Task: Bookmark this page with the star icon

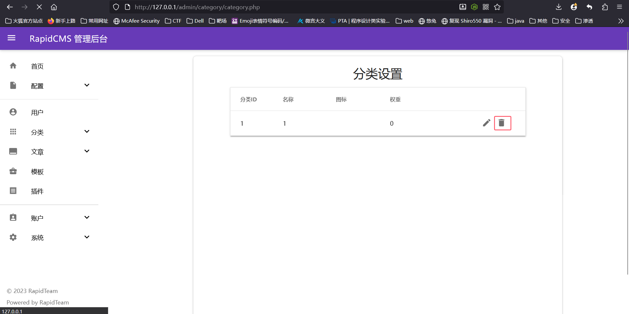Action: (x=497, y=7)
